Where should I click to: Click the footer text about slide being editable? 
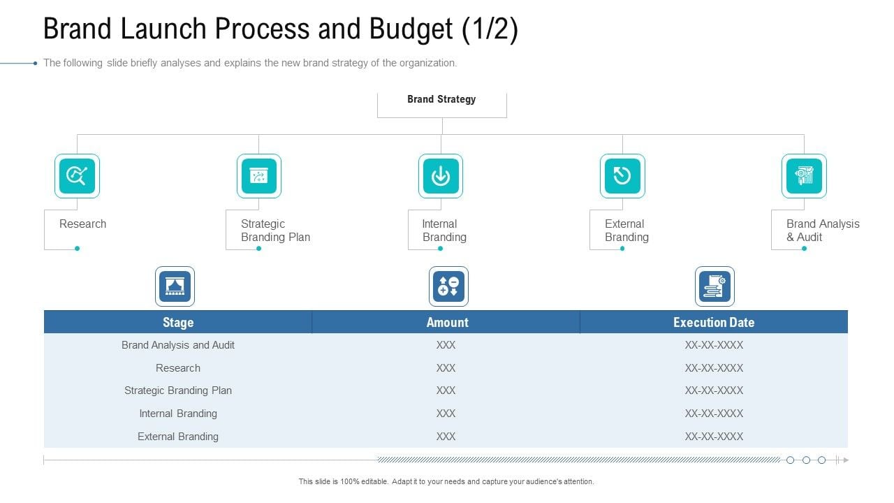pyautogui.click(x=446, y=481)
